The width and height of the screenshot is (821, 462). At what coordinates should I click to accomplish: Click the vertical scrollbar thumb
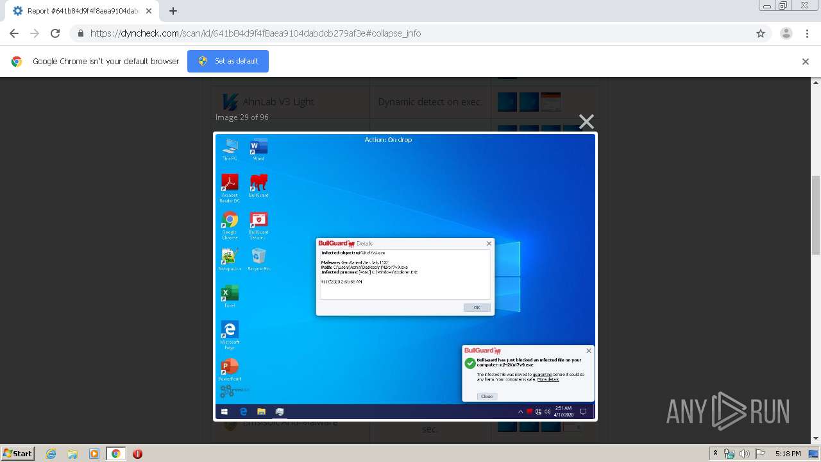816,215
